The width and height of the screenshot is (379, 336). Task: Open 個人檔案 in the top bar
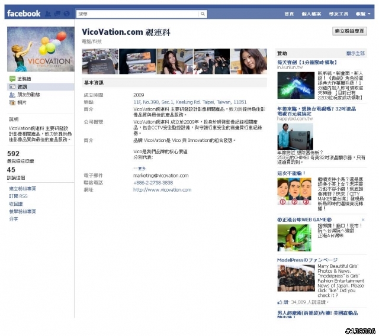click(x=311, y=14)
